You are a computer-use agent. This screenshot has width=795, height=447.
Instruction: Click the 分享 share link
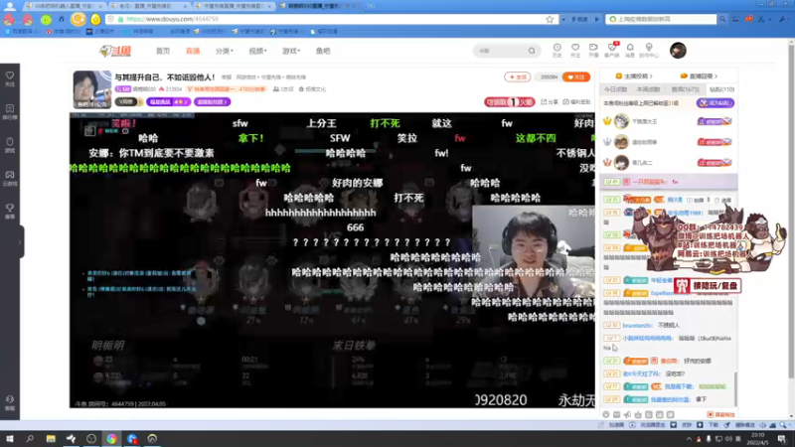[x=550, y=102]
